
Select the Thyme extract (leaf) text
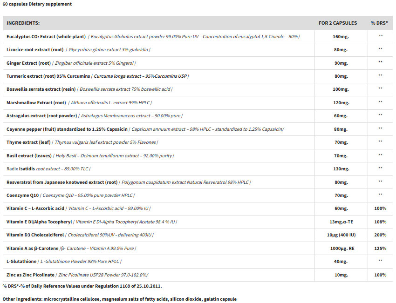pyautogui.click(x=28, y=142)
